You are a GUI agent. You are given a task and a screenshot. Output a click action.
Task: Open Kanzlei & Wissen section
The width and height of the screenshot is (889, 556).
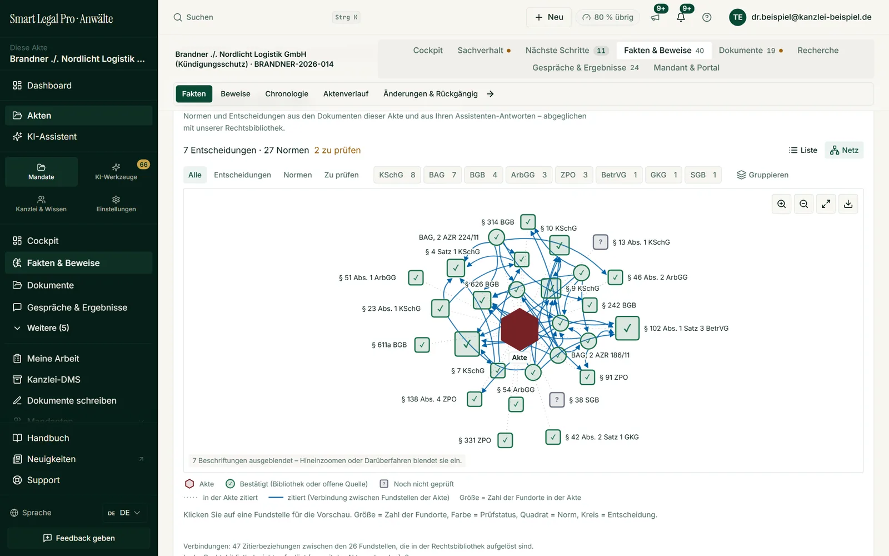[x=41, y=204]
